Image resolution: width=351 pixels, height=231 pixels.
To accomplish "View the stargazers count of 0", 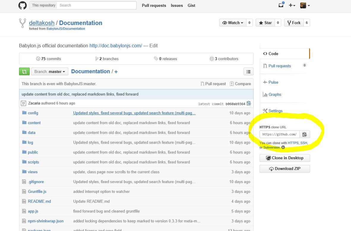I will tap(278, 23).
